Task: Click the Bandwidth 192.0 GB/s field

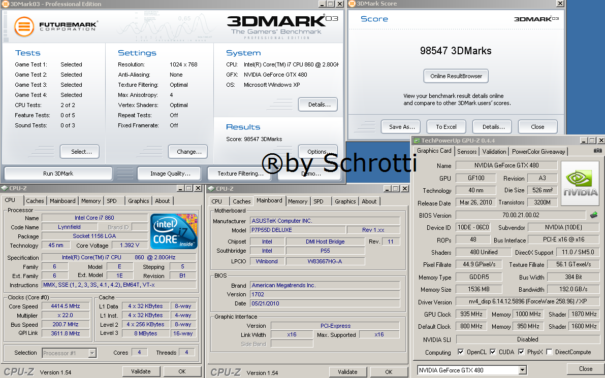Action: (574, 289)
